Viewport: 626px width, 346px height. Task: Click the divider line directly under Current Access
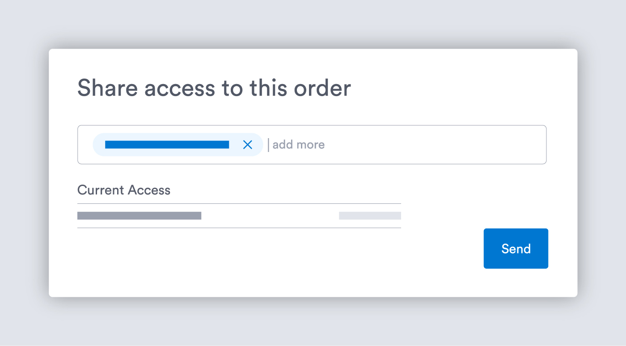pos(239,204)
